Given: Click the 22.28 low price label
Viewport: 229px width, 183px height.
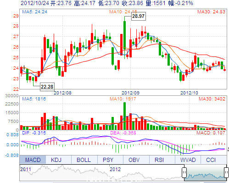Looking at the screenshot, I should pyautogui.click(x=47, y=87).
